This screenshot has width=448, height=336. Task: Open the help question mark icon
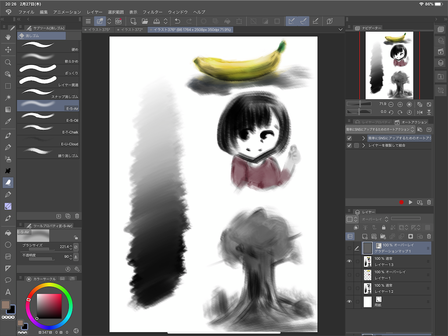(329, 21)
